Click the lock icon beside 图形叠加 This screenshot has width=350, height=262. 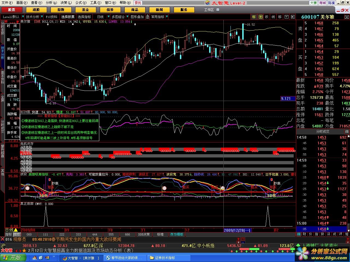click(x=147, y=17)
